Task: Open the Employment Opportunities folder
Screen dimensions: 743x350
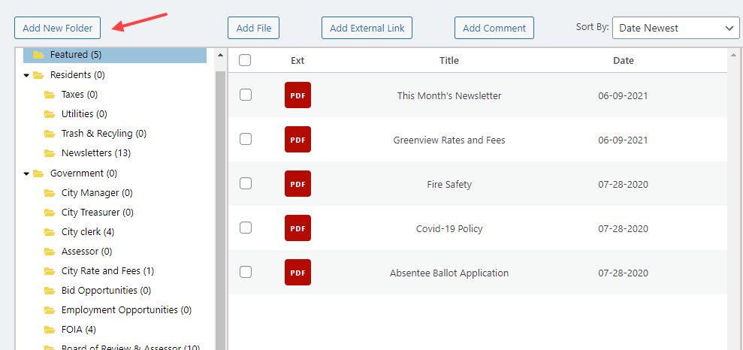Action: click(126, 309)
